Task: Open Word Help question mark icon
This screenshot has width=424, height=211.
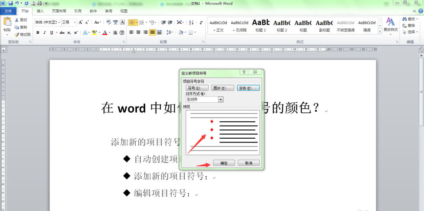Action: pyautogui.click(x=420, y=11)
